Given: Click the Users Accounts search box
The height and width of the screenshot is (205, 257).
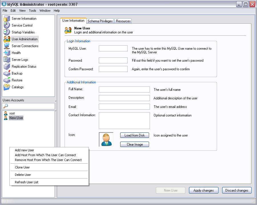Looking at the screenshot, I should pyautogui.click(x=28, y=106).
